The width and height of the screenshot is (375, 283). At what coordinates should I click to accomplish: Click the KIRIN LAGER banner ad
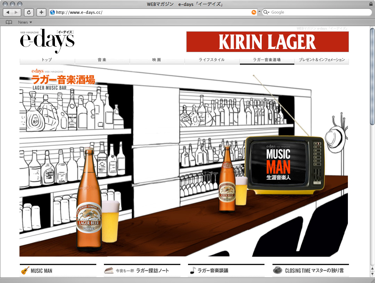(x=267, y=42)
